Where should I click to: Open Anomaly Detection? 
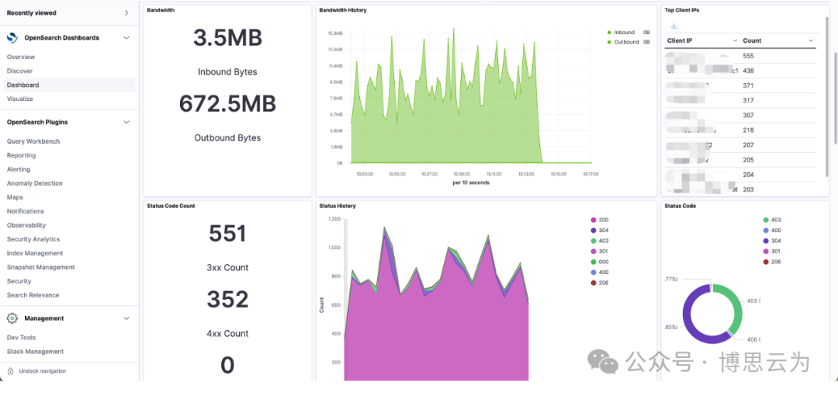[x=35, y=183]
